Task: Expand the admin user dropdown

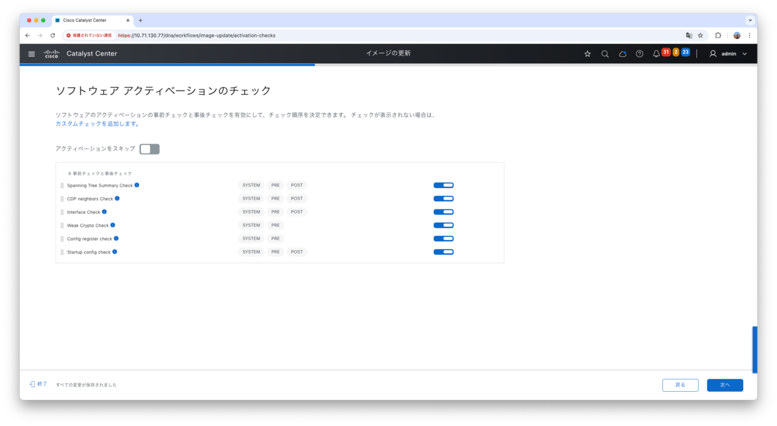Action: tap(728, 54)
